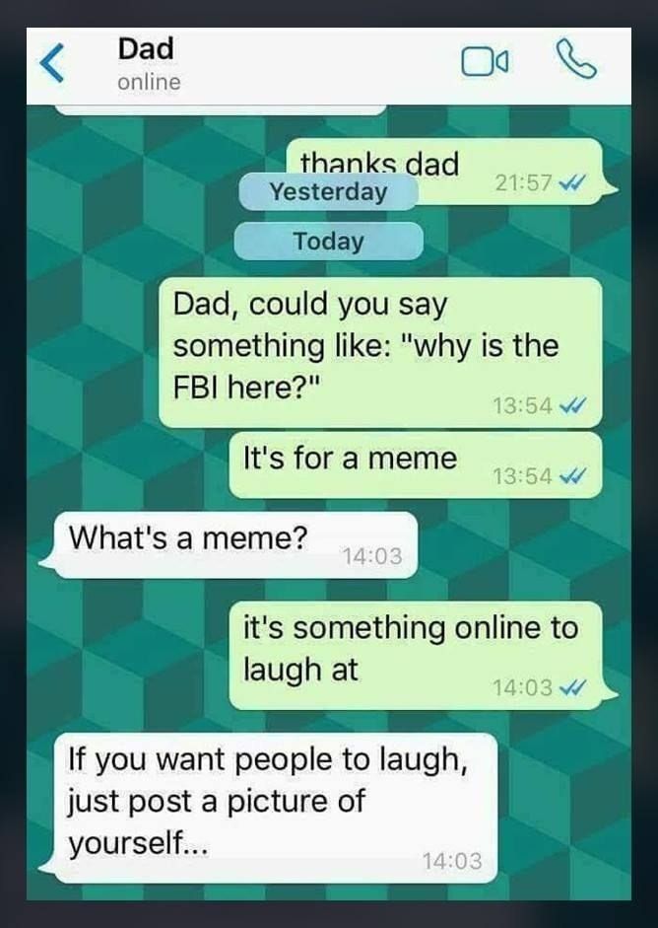
Task: Tap the 14:03 timestamp on "What's a meme?"
Action: 372,556
